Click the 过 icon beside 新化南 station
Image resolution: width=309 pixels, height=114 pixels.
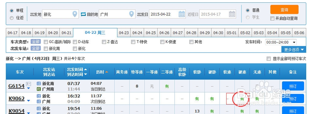click(x=39, y=84)
